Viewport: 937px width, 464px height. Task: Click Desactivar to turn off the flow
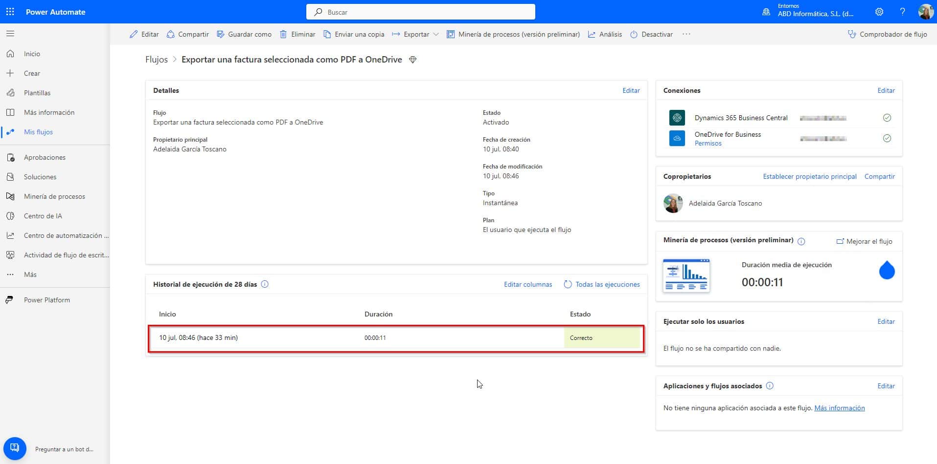click(651, 34)
